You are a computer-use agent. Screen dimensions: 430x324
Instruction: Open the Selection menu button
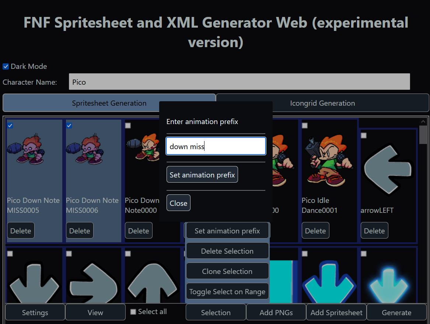tap(216, 312)
